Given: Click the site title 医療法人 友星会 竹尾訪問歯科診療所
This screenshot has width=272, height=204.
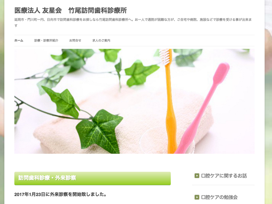Looking at the screenshot, I should pos(71,10).
